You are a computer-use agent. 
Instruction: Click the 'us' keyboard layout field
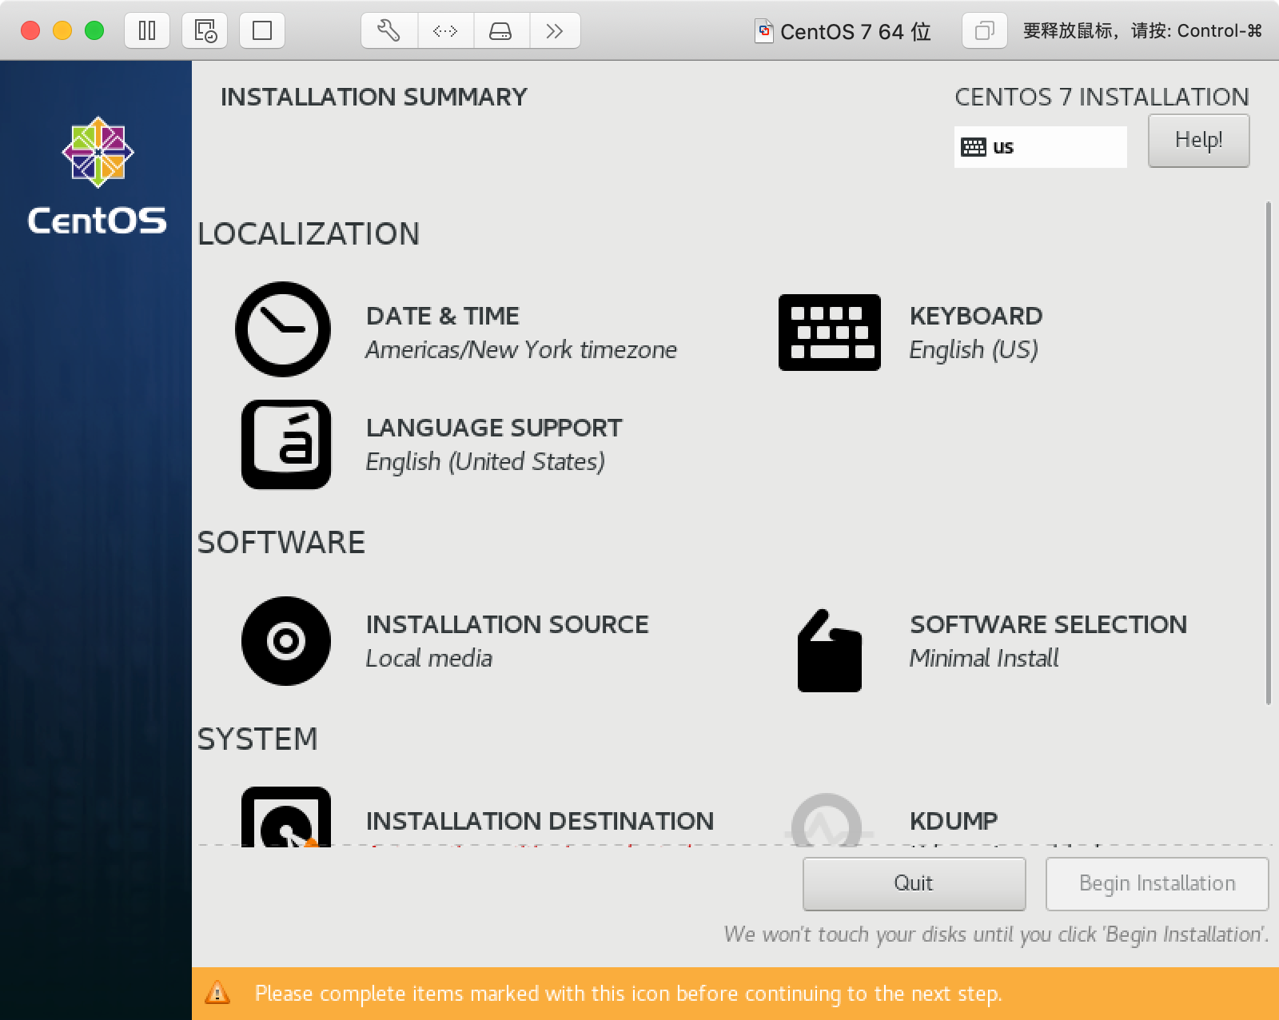tap(1040, 147)
